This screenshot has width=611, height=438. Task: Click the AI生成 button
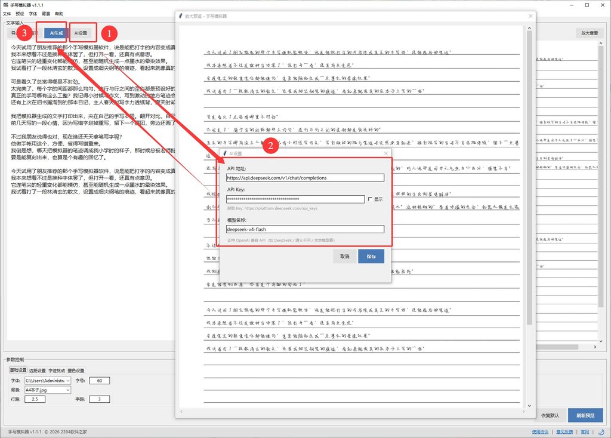tap(56, 33)
